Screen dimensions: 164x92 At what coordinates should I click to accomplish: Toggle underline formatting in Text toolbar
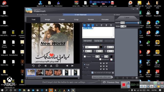(x=84, y=25)
